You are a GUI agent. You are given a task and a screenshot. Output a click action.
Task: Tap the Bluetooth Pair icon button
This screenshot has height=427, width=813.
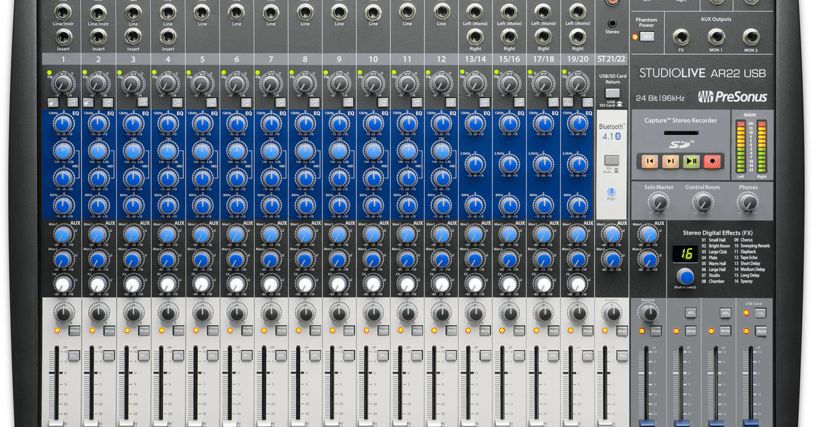click(x=612, y=190)
